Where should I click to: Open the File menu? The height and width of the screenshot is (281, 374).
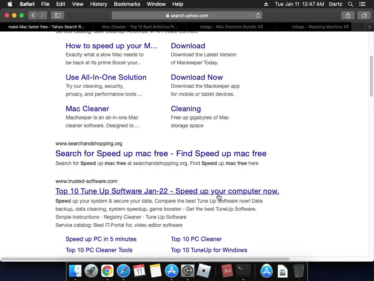pos(45,4)
